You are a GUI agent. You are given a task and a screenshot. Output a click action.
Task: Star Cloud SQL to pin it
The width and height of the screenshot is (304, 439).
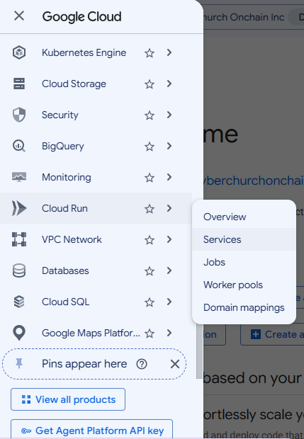[150, 302]
